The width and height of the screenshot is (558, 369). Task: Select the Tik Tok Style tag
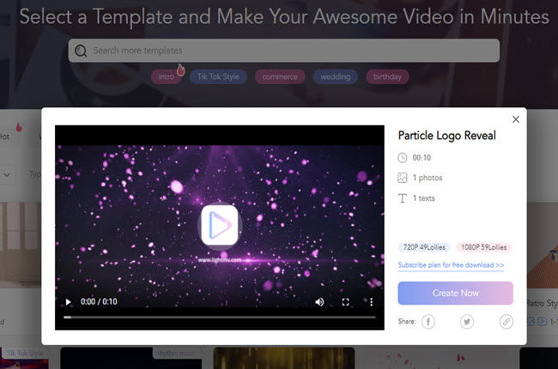(218, 77)
